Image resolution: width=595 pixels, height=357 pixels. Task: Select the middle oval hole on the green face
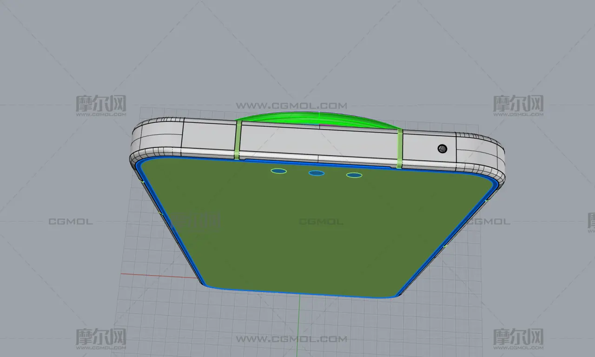[317, 173]
